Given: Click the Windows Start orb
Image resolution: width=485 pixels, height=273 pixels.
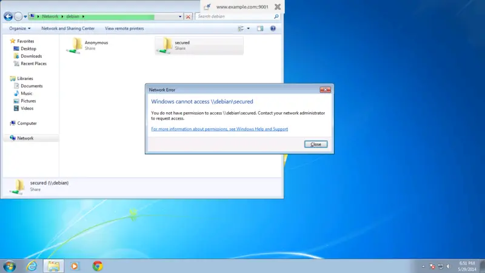Looking at the screenshot, I should pyautogui.click(x=10, y=266).
